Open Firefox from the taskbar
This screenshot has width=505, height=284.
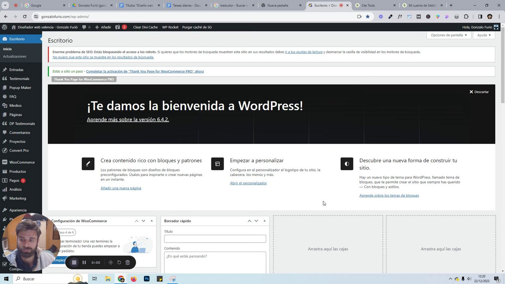point(133,279)
